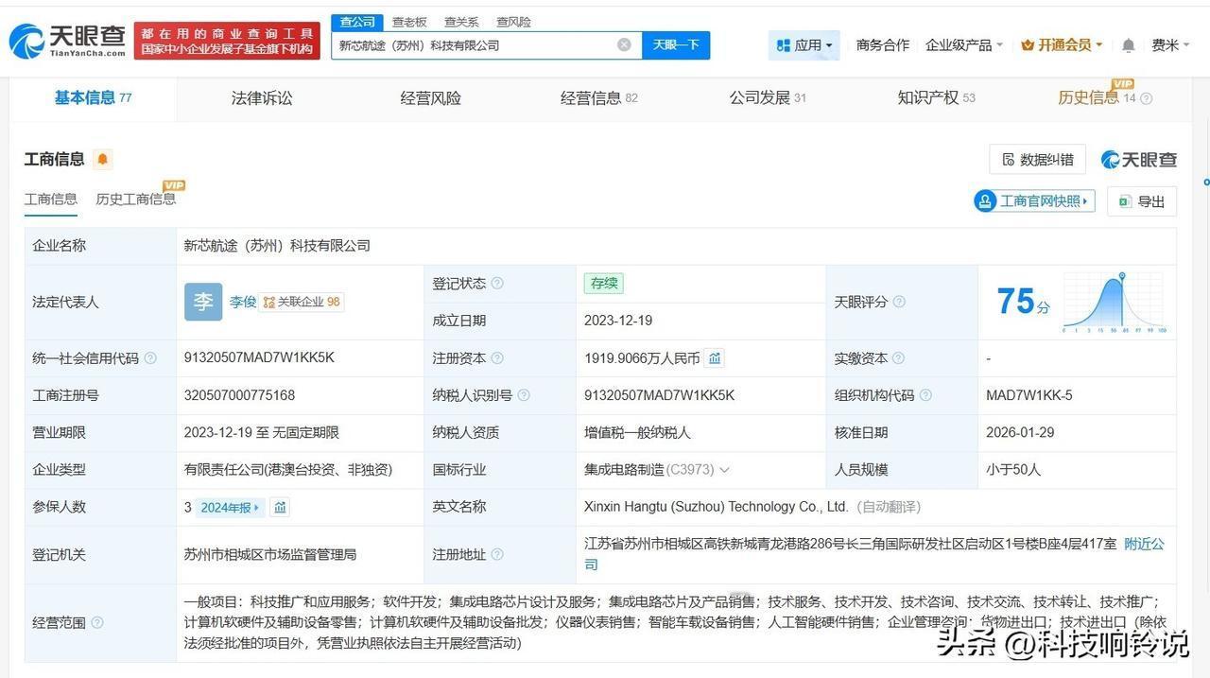Select the 查老板 search tab

coord(409,22)
